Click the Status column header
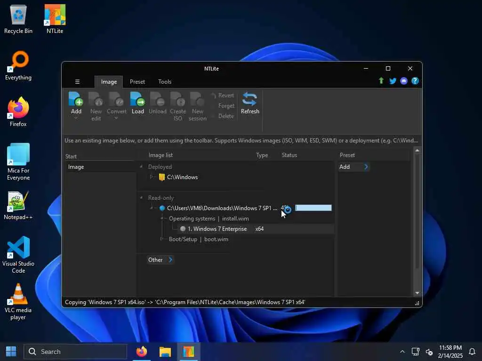 [x=289, y=155]
